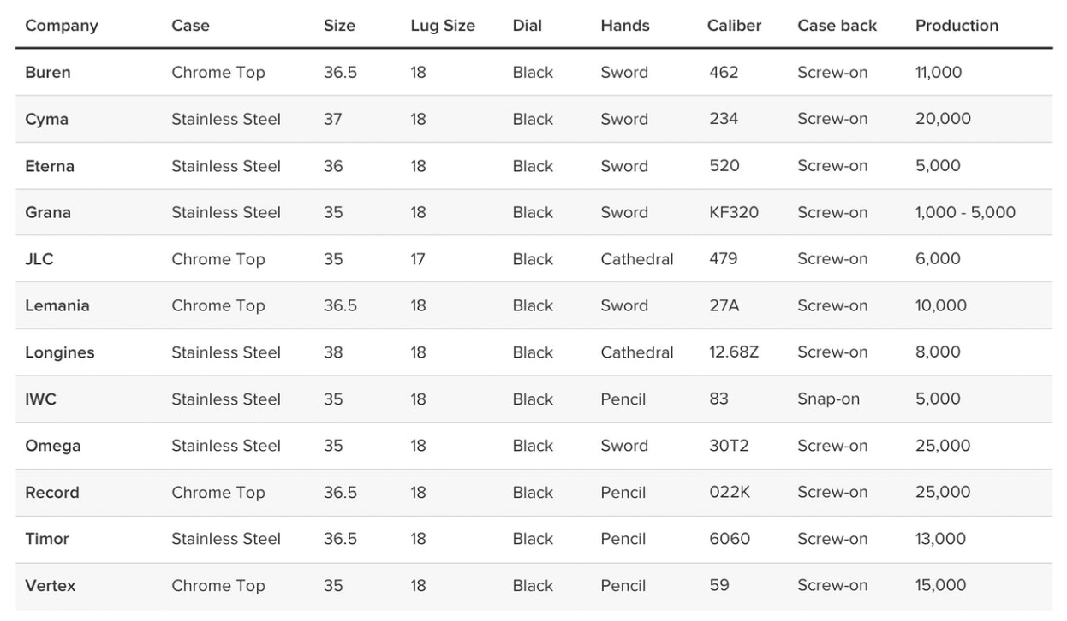
Task: Click IWC's Snap-on case back cell
Action: click(x=828, y=399)
